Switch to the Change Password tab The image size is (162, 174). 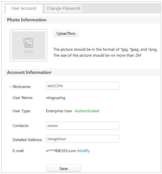pos(64,8)
